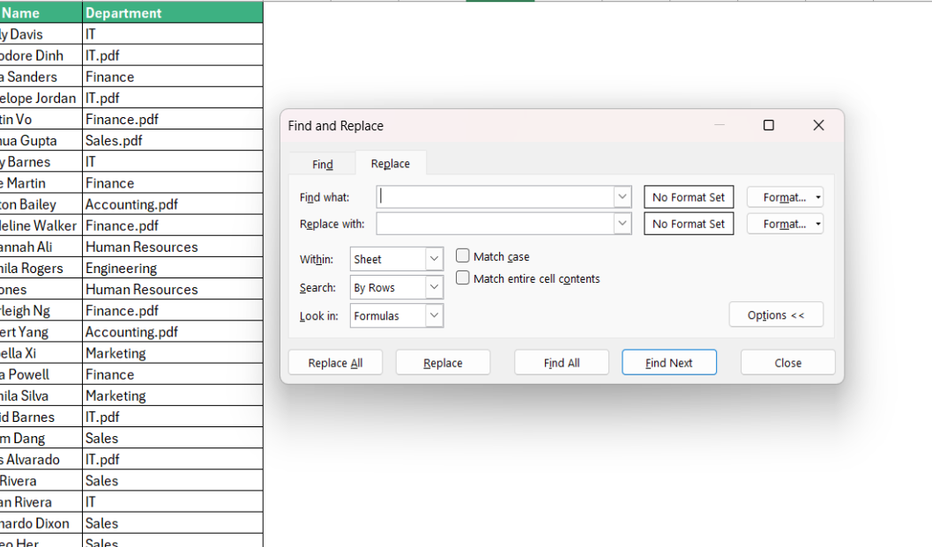
Task: Click inside the Find what field
Action: pyautogui.click(x=494, y=196)
